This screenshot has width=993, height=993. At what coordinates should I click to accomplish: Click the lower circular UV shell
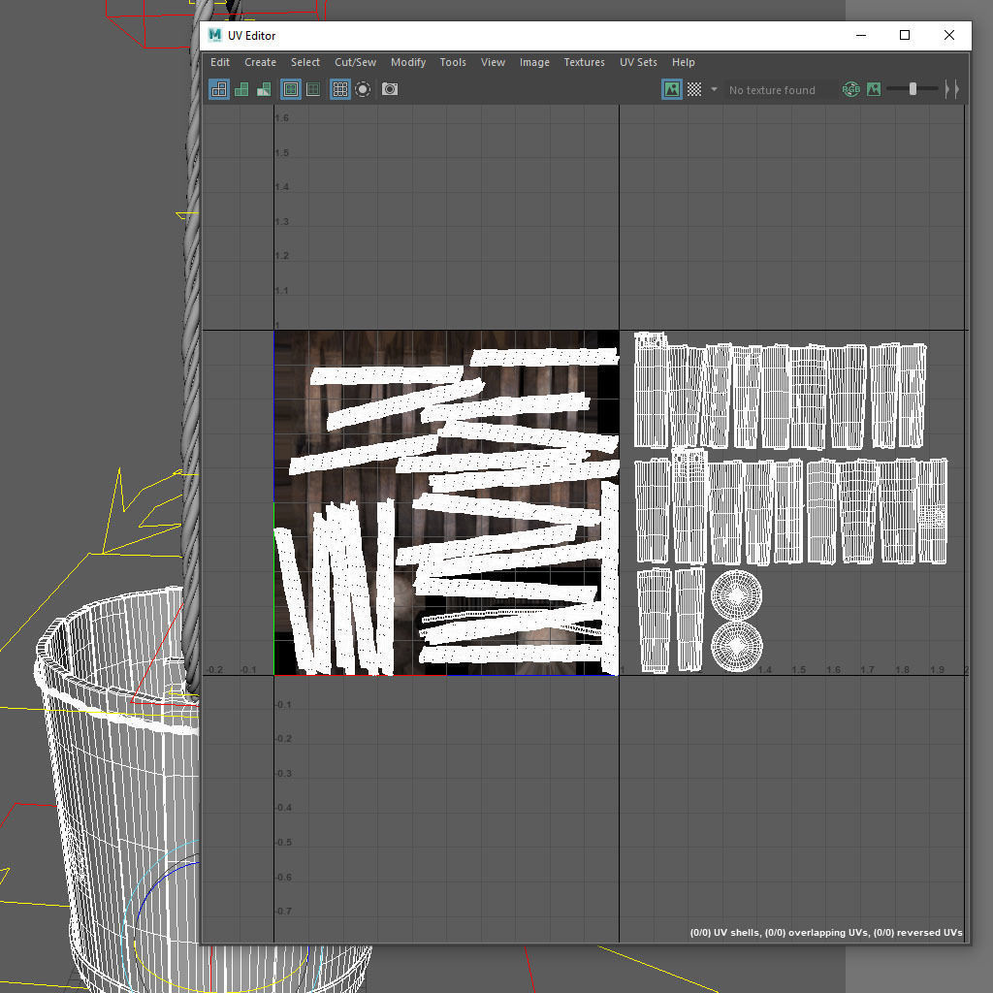736,646
